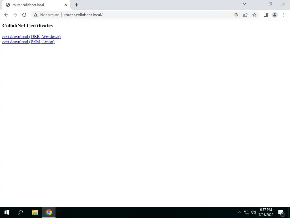Open the Windows Start menu

coord(7,212)
